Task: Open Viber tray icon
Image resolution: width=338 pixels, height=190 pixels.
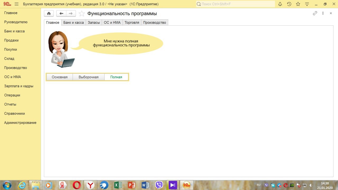Action: tap(266, 185)
